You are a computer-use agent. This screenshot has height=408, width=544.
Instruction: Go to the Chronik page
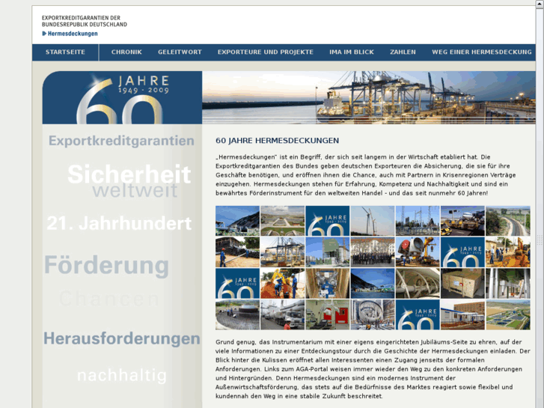pos(126,52)
